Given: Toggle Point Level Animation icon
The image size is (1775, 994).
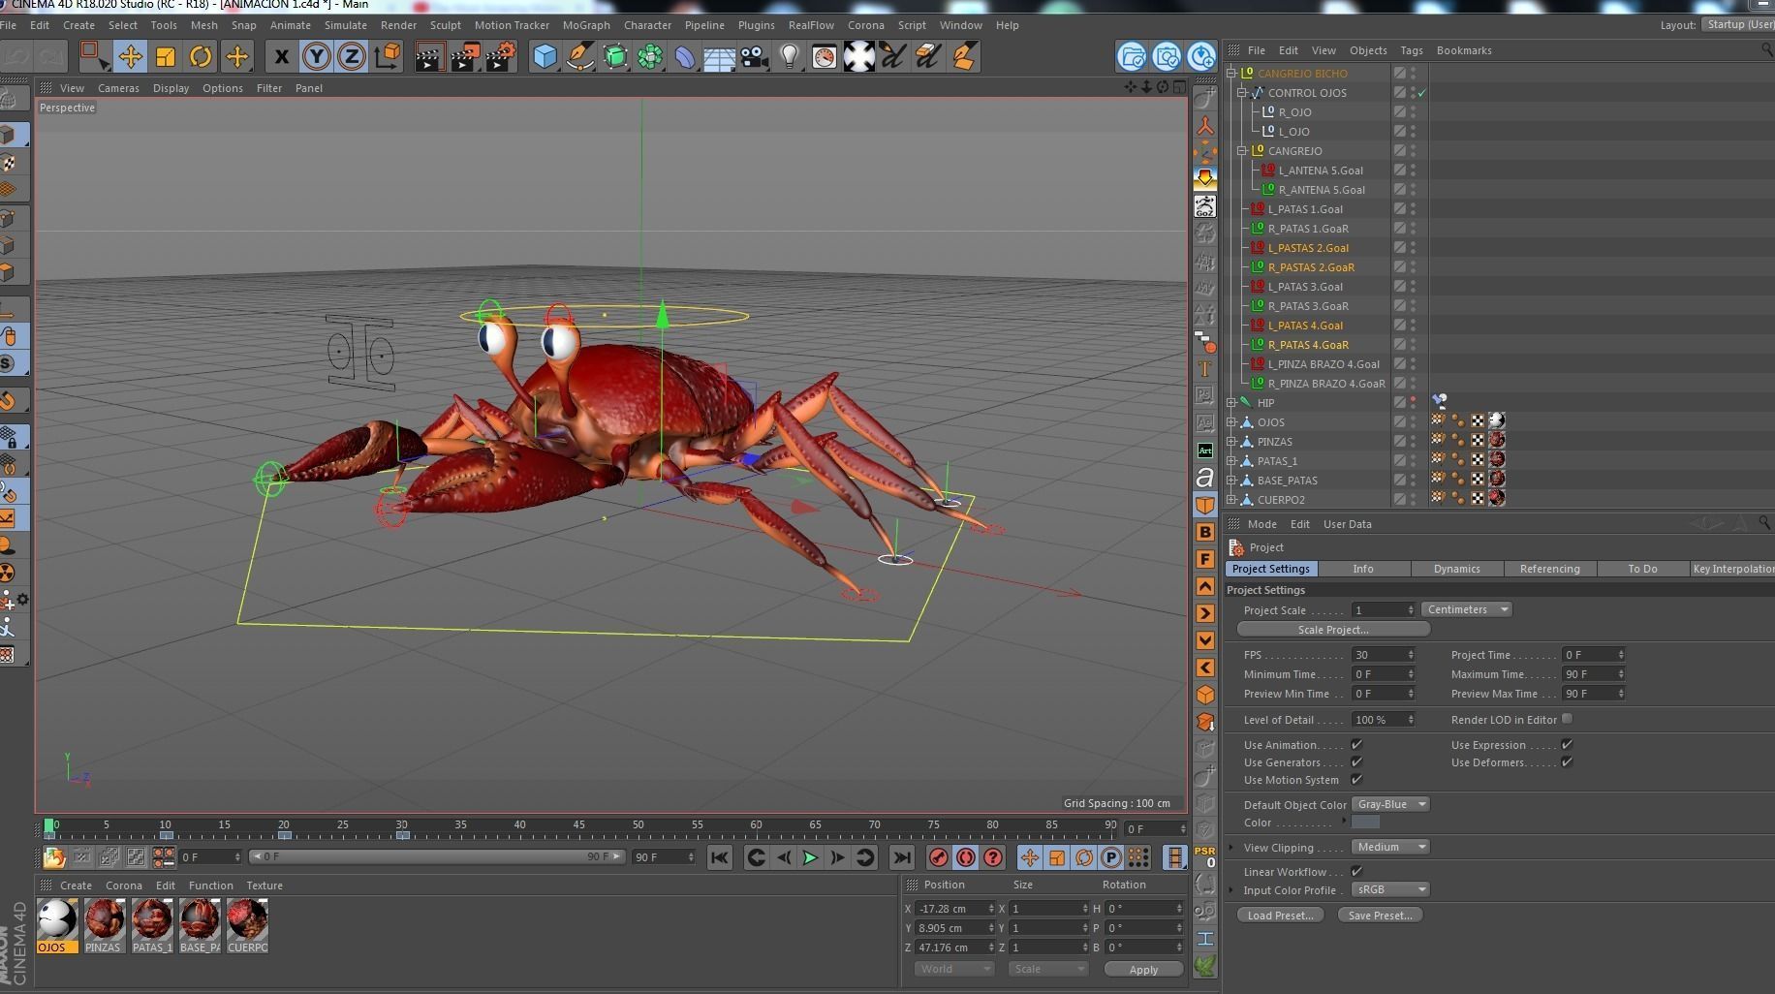Looking at the screenshot, I should 1137,857.
